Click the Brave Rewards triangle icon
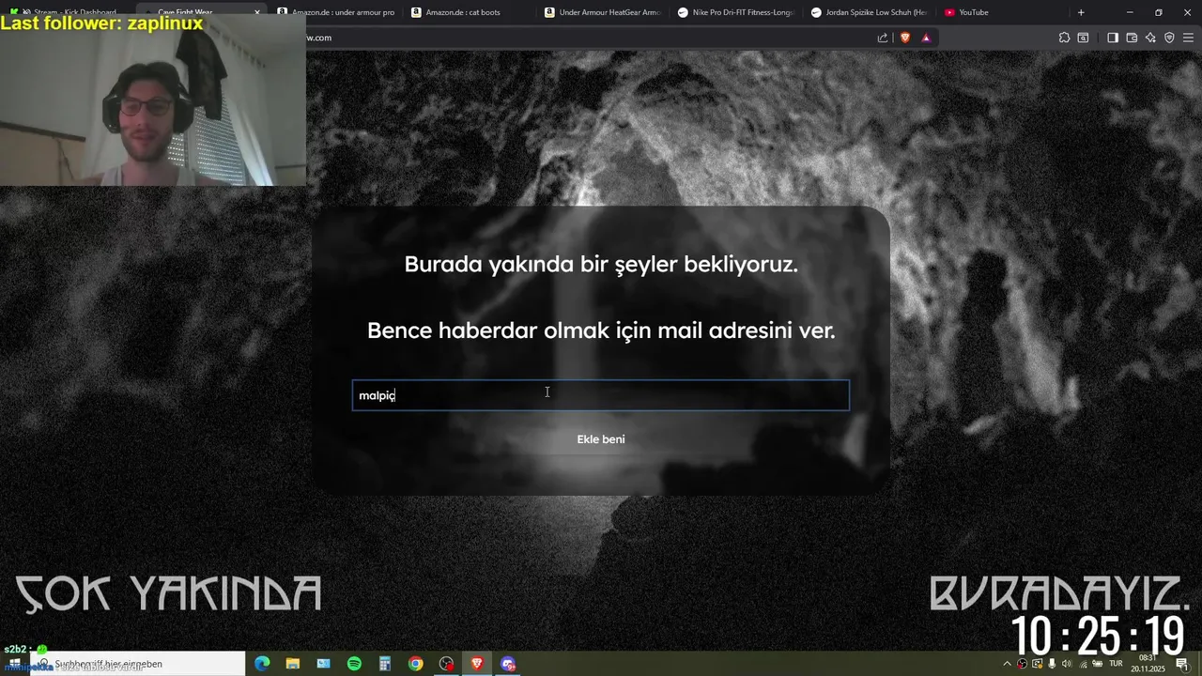The height and width of the screenshot is (676, 1202). click(926, 38)
